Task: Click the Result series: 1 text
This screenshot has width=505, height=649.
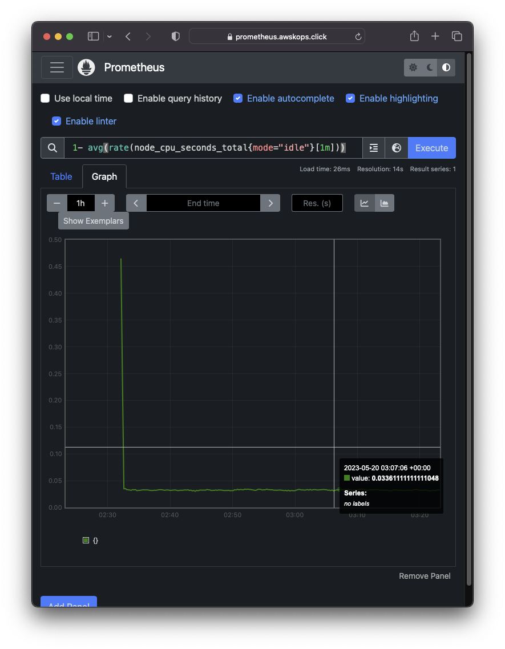Action: tap(433, 169)
